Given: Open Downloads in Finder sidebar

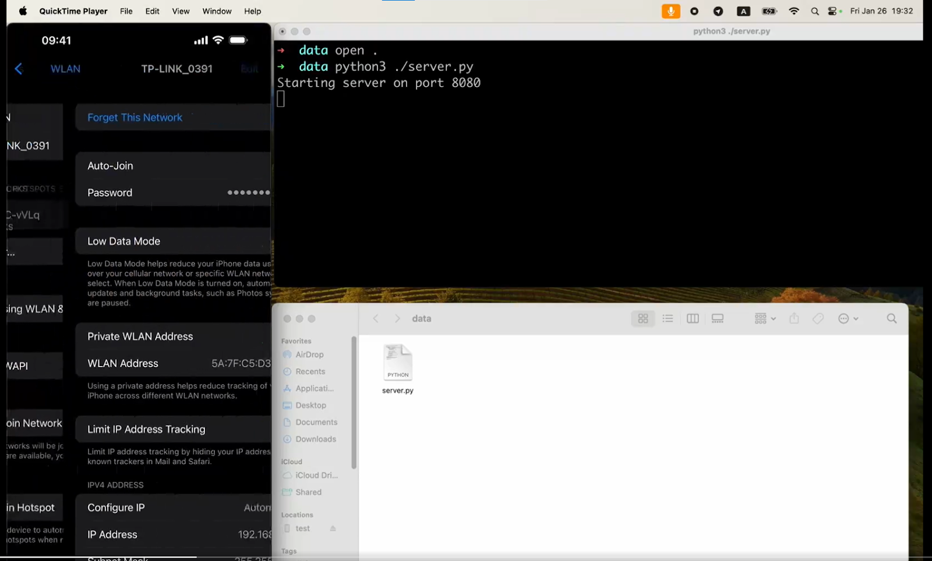Looking at the screenshot, I should pyautogui.click(x=316, y=439).
